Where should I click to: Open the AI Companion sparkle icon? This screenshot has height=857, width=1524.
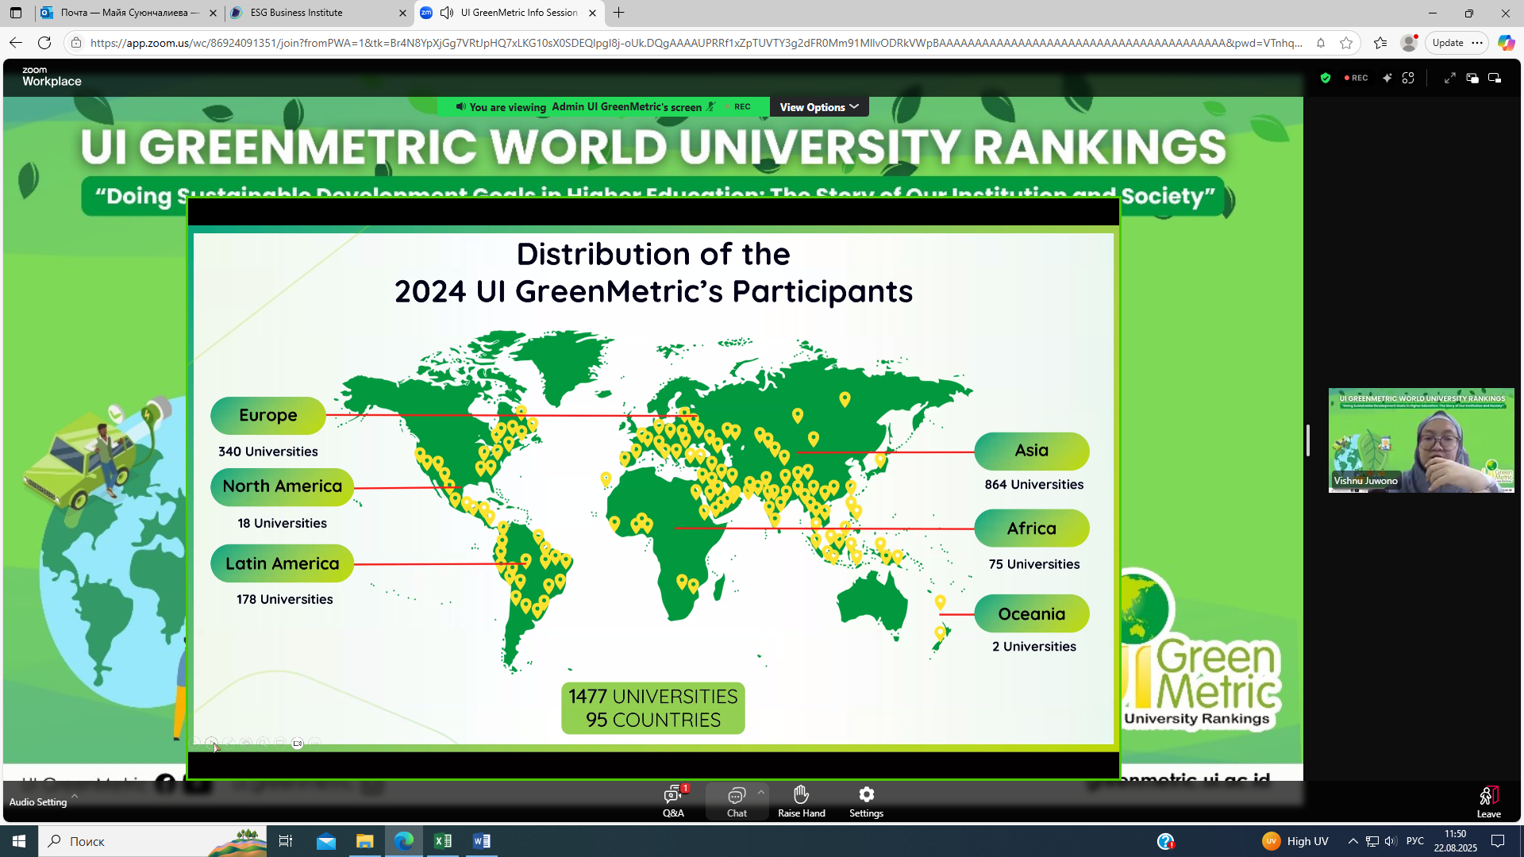[1387, 78]
